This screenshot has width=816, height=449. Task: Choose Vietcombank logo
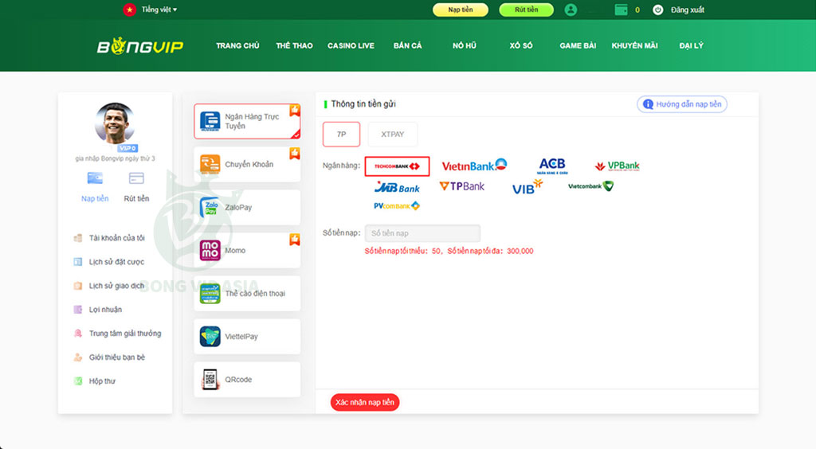[x=590, y=186]
